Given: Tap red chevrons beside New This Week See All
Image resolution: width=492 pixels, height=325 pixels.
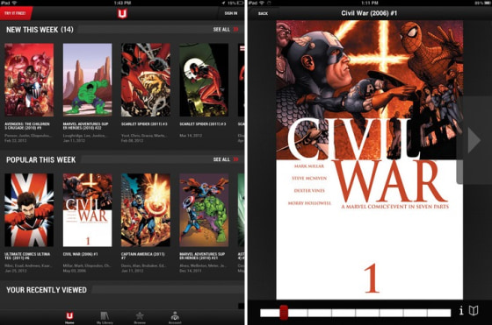Looking at the screenshot, I should pyautogui.click(x=236, y=30).
